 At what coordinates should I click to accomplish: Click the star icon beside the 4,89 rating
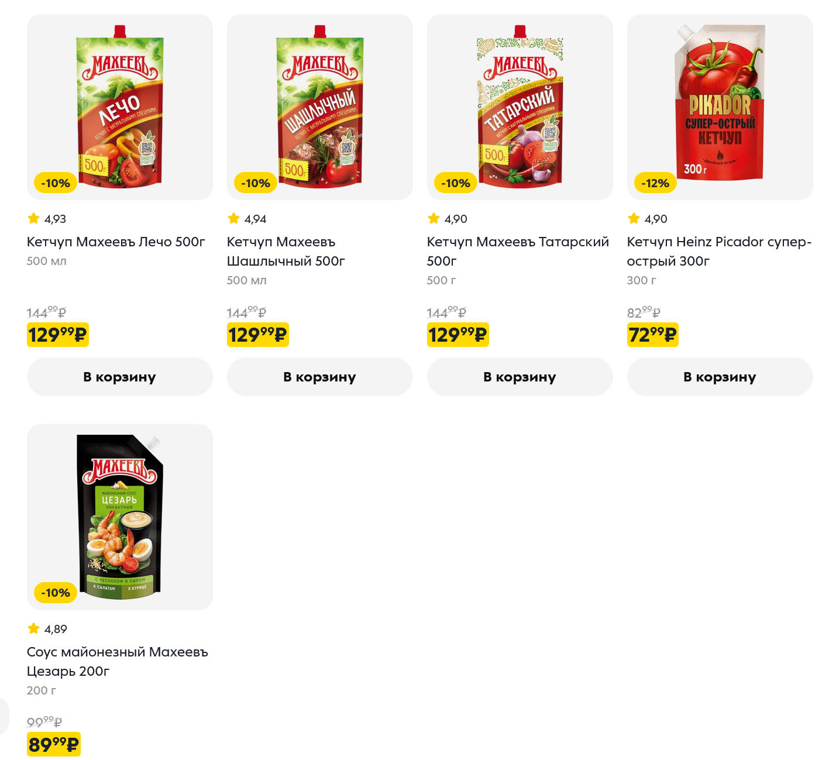(33, 629)
